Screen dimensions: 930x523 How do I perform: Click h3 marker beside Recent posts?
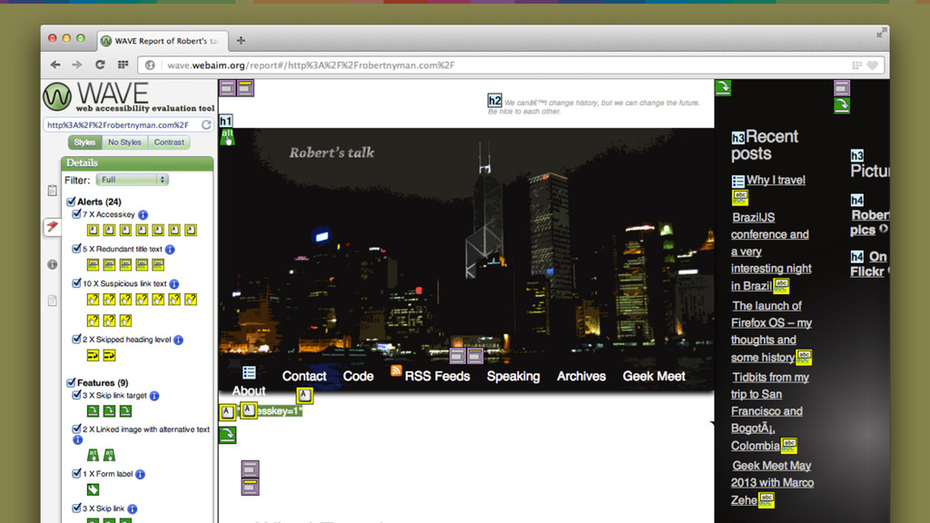(x=737, y=138)
